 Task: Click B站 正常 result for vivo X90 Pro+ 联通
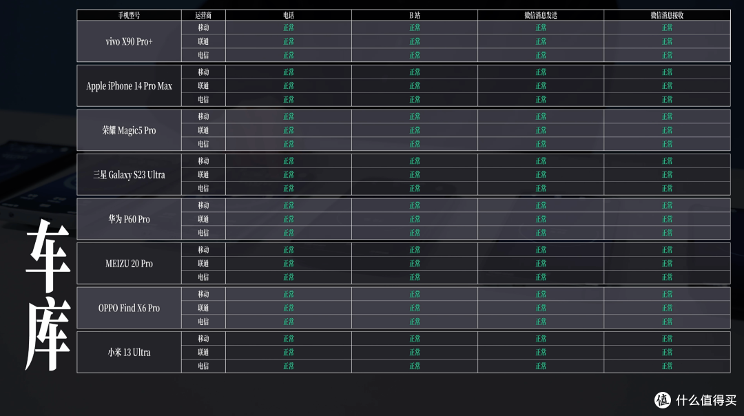pyautogui.click(x=415, y=41)
